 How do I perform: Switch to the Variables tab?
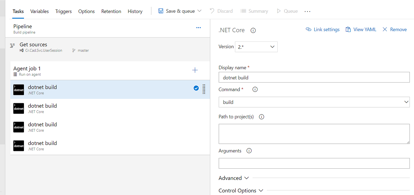coord(39,11)
